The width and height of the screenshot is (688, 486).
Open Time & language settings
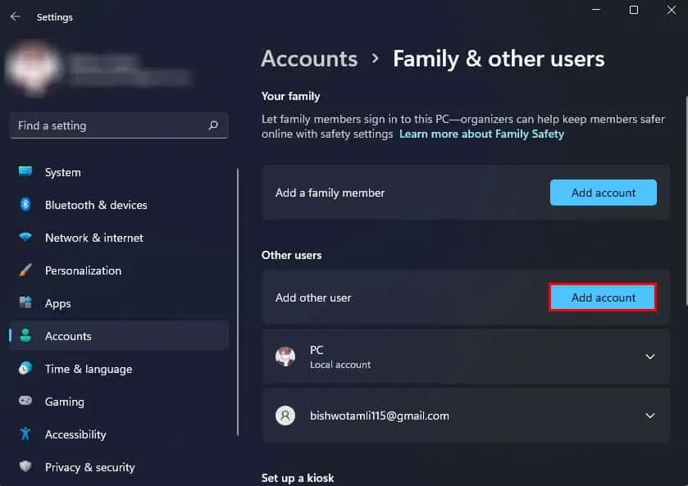(89, 369)
